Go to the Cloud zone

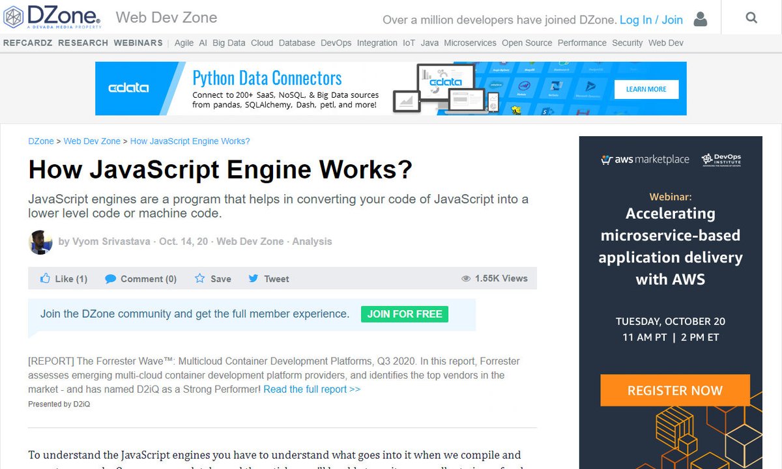point(262,43)
